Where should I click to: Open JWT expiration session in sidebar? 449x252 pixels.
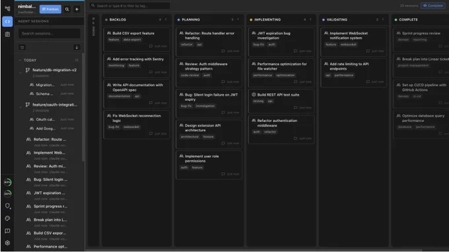pyautogui.click(x=50, y=196)
